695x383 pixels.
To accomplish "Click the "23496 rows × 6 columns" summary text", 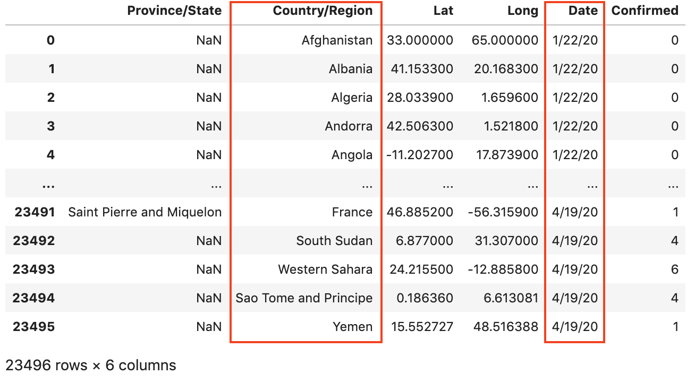I will 91,365.
